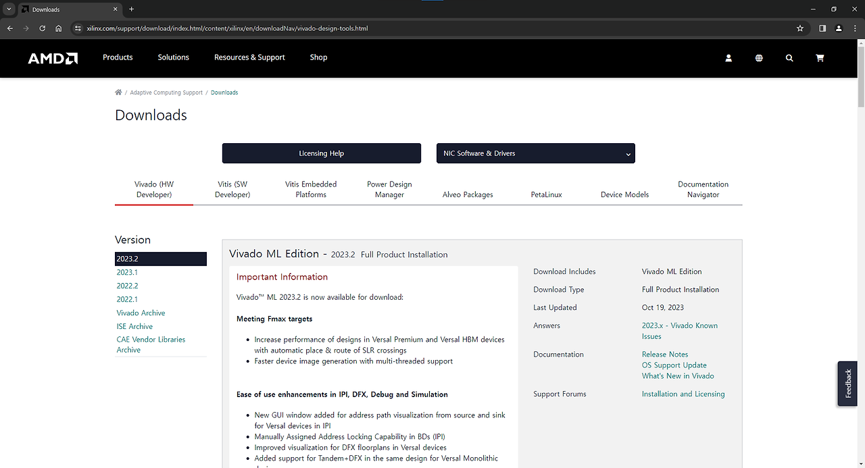Switch to Device Models tab
Viewport: 865px width, 468px height.
624,194
